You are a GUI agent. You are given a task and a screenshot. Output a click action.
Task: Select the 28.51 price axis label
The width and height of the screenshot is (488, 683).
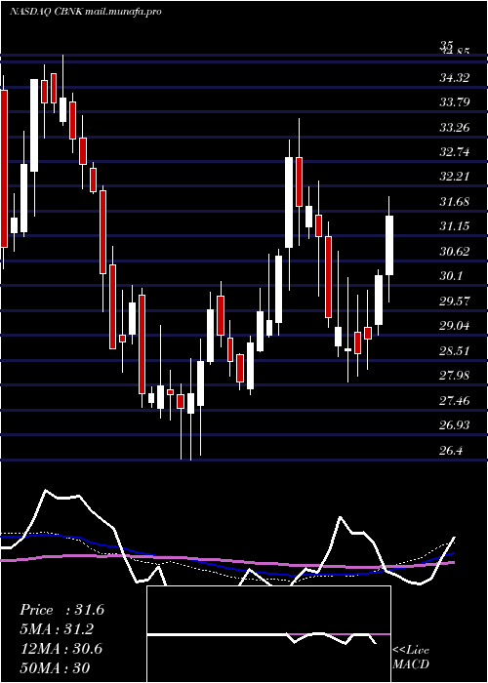(455, 350)
